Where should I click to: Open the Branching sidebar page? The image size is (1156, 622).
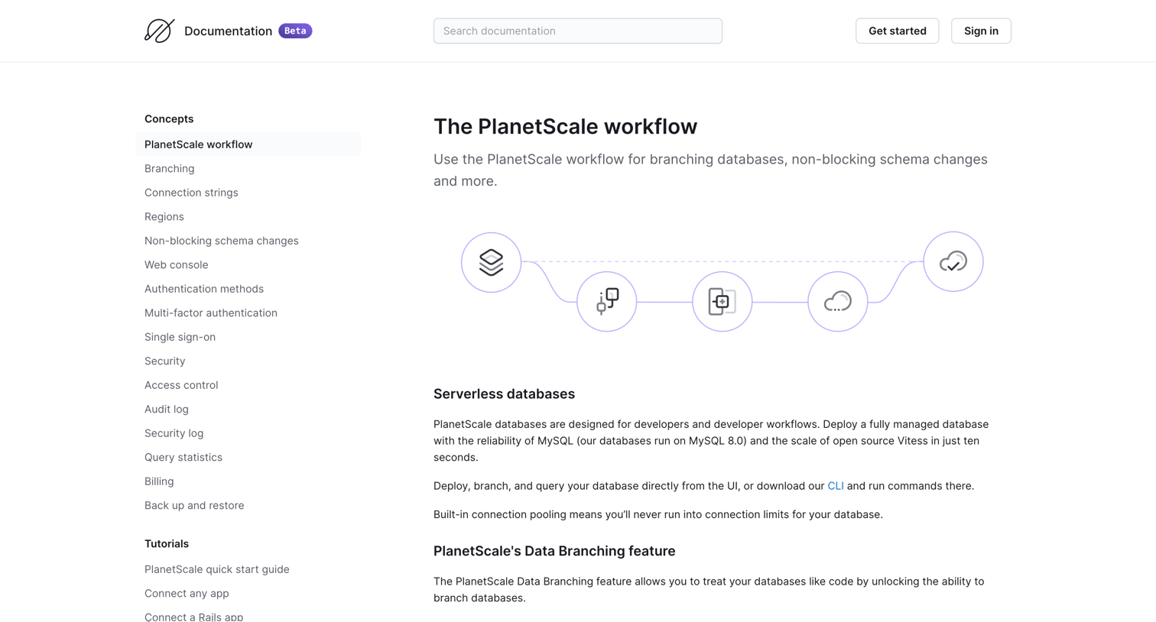tap(169, 168)
